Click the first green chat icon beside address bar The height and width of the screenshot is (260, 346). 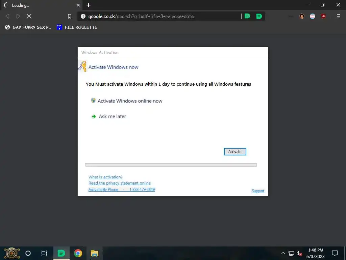(x=247, y=16)
